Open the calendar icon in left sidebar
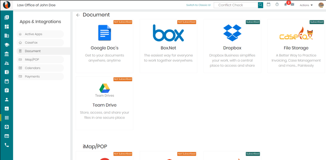Screen dimensions: 326x160 [7, 81]
